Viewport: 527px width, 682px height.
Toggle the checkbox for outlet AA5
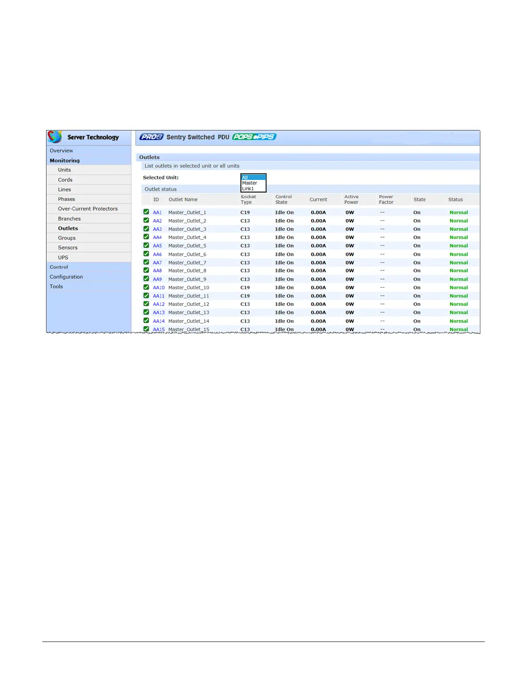[146, 245]
